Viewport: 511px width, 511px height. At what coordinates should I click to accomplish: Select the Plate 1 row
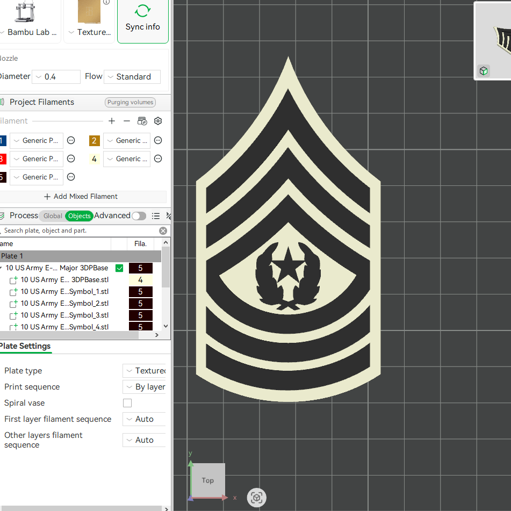point(81,256)
